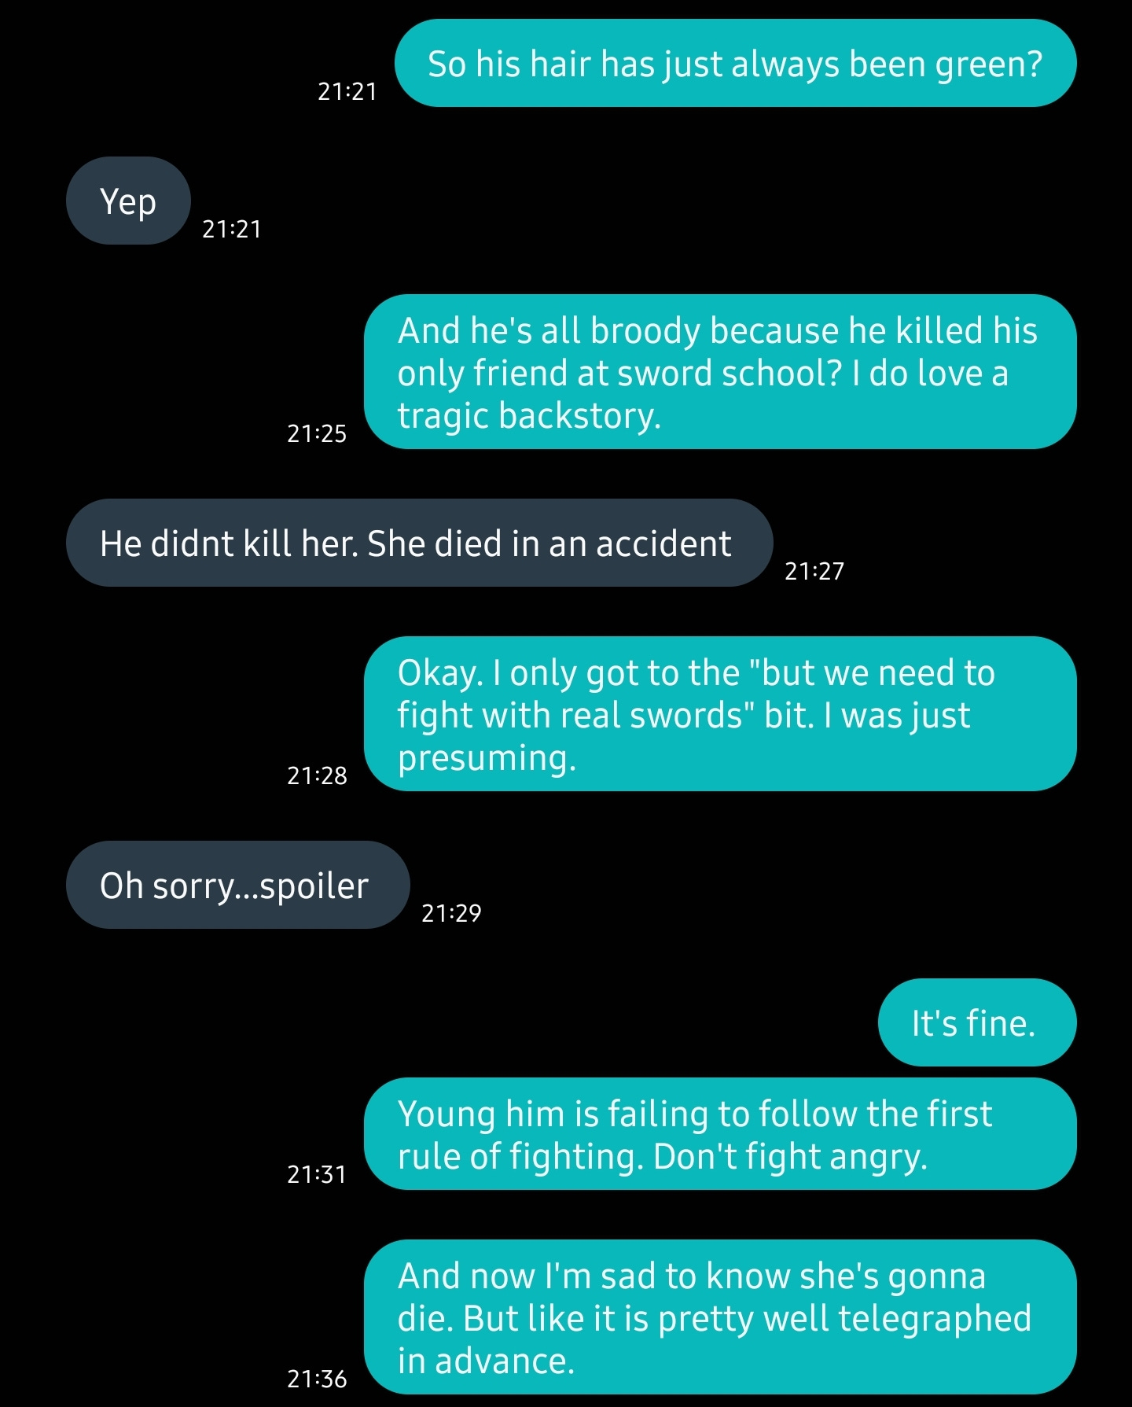Select the 'Oh sorry...spoiler' bubble
Screen dimensions: 1132x1407
[237, 885]
